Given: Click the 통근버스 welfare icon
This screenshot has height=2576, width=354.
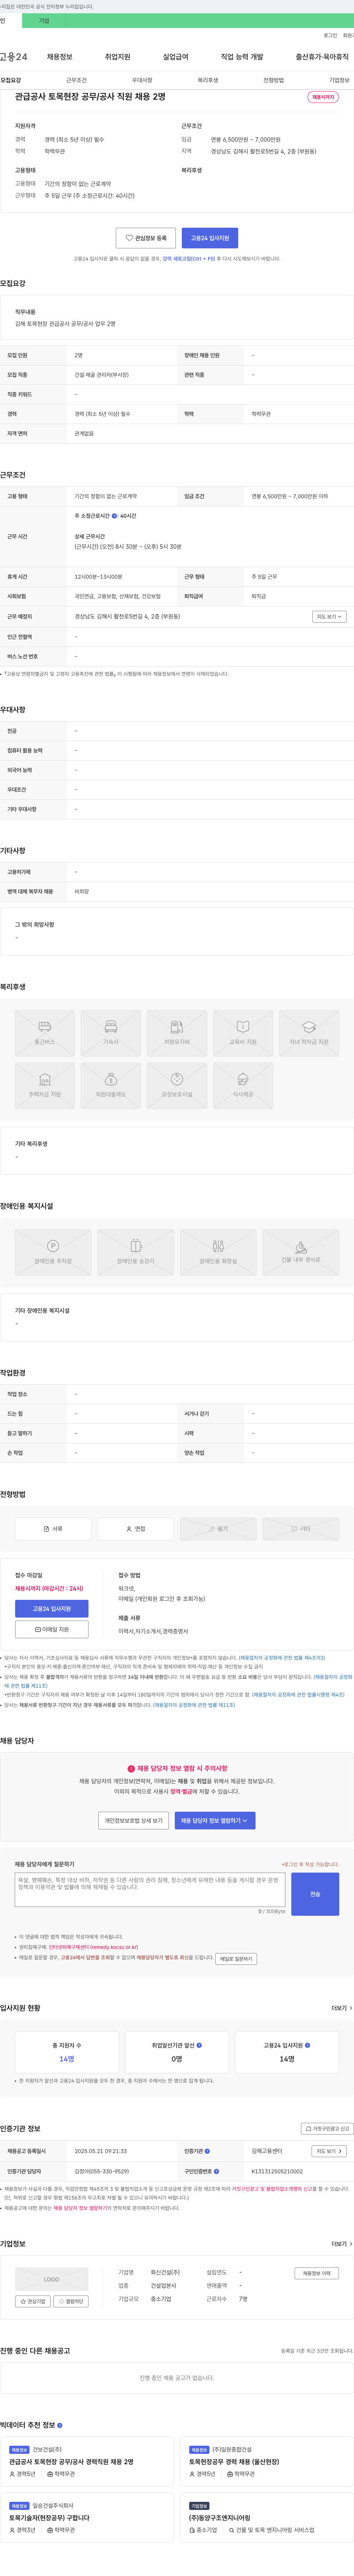Looking at the screenshot, I should pos(45,1033).
